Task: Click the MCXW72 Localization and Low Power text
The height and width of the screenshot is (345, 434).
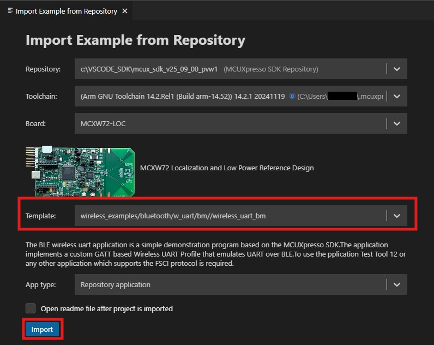Action: pyautogui.click(x=227, y=168)
